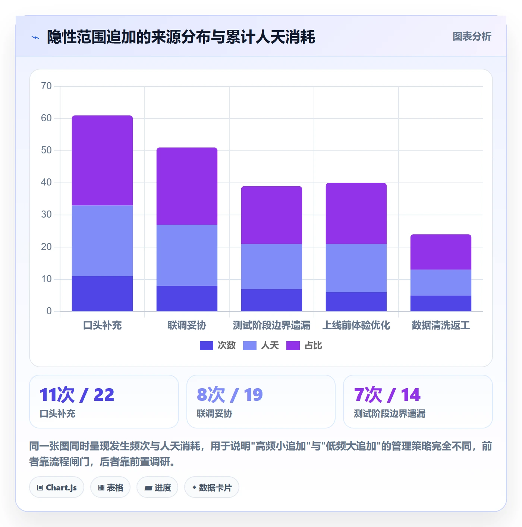Click the 次数 segment of 测试阶段边界遗漏 bar
522x527 pixels.
click(271, 300)
